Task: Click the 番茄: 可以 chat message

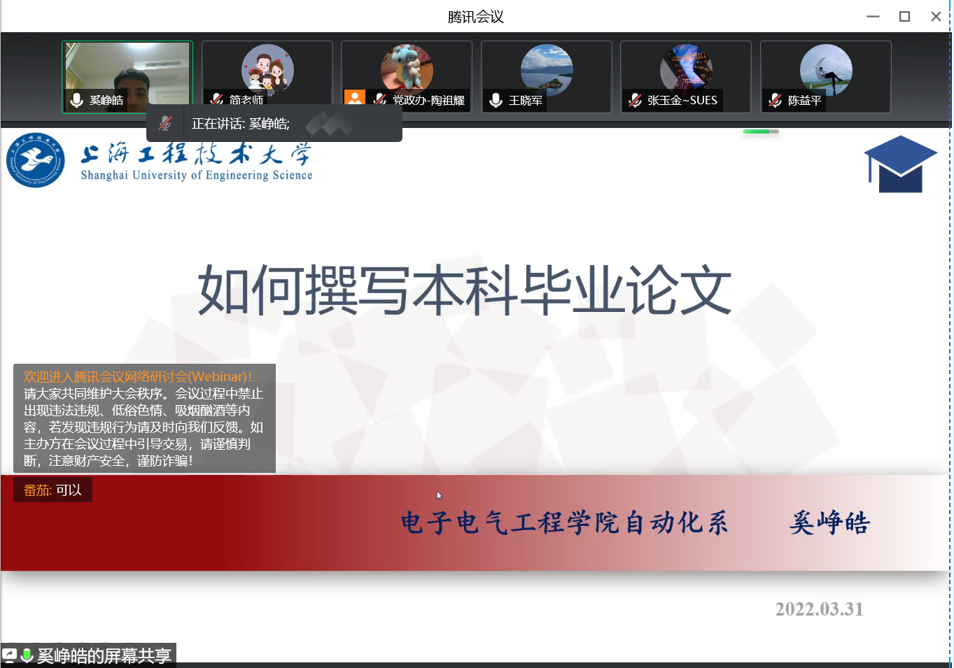Action: [x=52, y=490]
